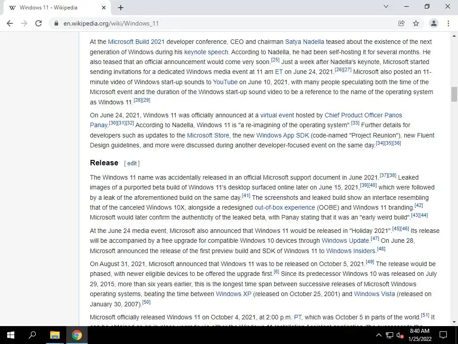Open reference [41]

click(x=246, y=195)
